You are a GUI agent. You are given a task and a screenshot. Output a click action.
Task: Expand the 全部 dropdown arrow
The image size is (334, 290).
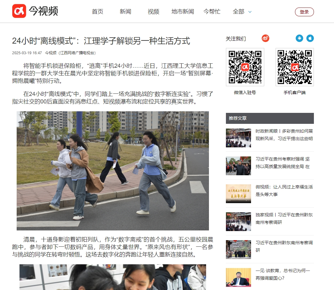(x=250, y=12)
